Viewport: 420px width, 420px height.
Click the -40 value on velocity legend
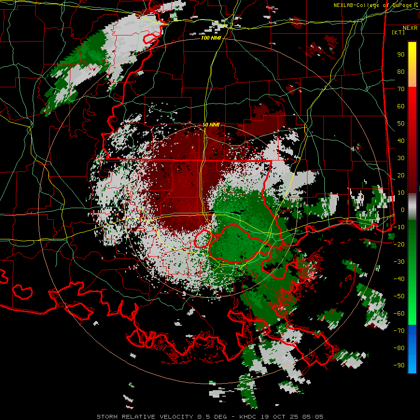tap(399, 279)
